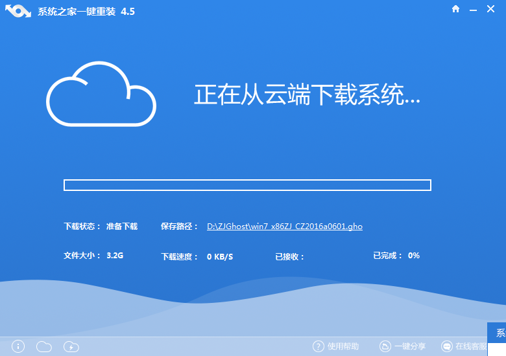Click the 正在从云端下载系统 heading
The image size is (506, 356).
pyautogui.click(x=307, y=95)
